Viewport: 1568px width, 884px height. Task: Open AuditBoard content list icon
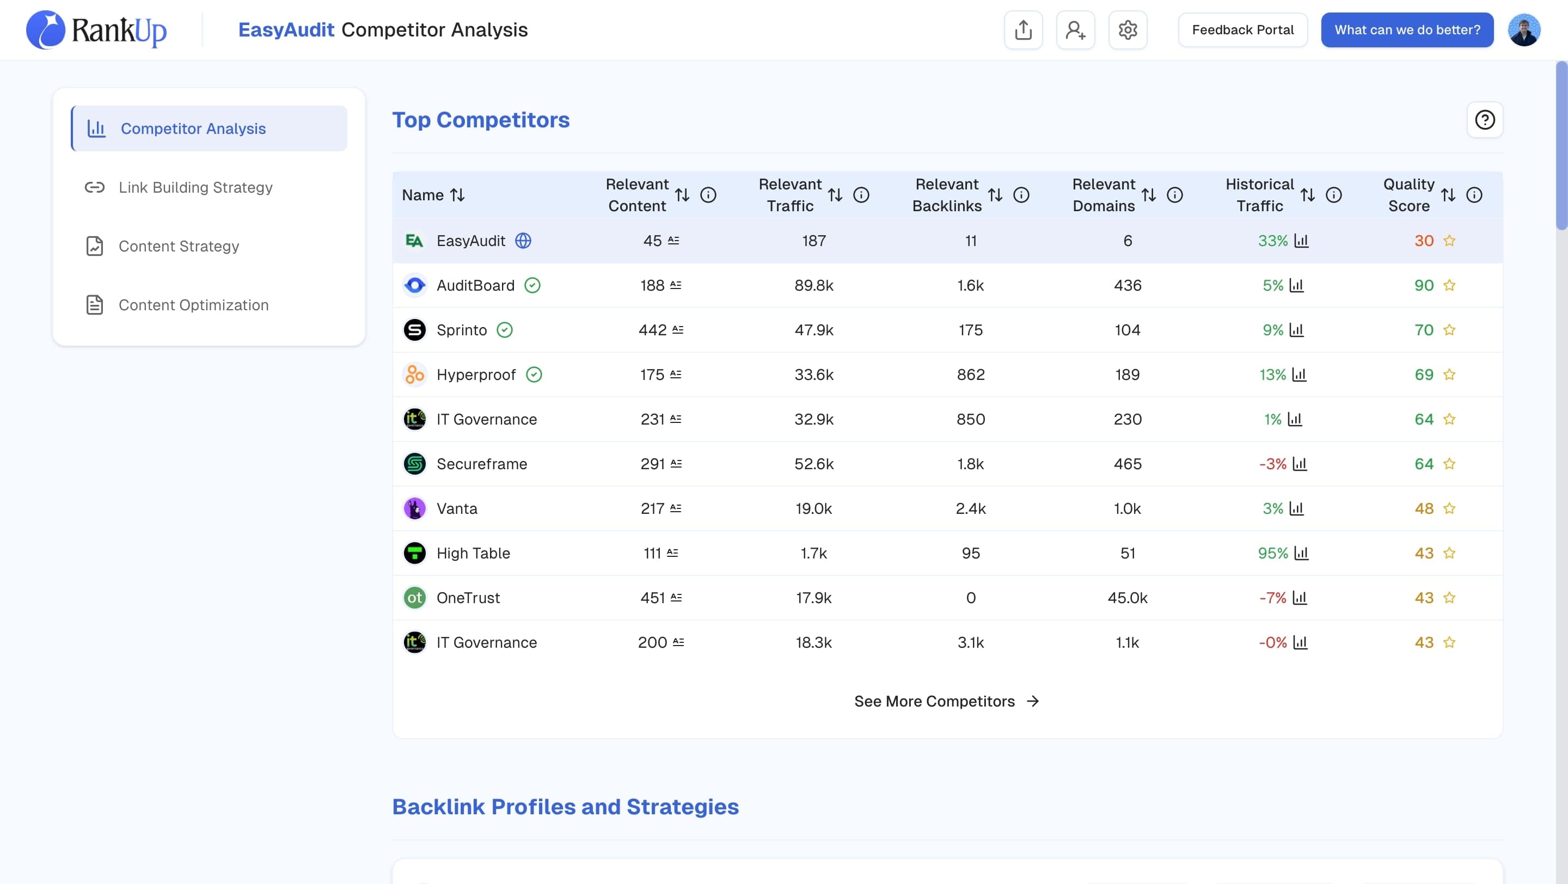pos(676,285)
